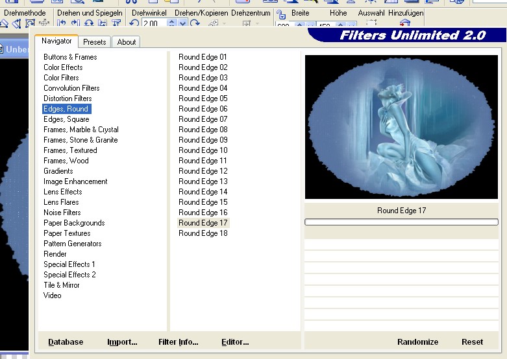Choose the Round Edge 10 filter

[x=203, y=150]
